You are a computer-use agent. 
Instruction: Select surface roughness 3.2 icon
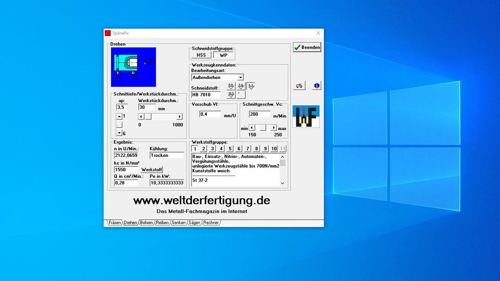241,86
